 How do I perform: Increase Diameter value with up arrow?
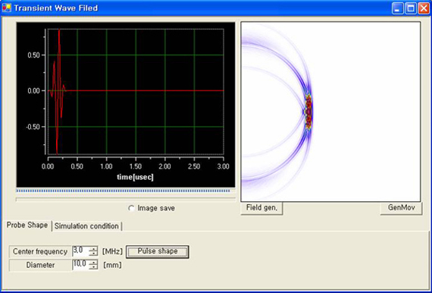pos(94,262)
